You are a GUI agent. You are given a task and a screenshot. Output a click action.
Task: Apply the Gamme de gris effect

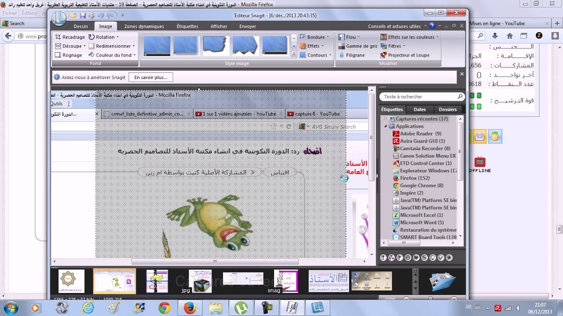coord(358,46)
